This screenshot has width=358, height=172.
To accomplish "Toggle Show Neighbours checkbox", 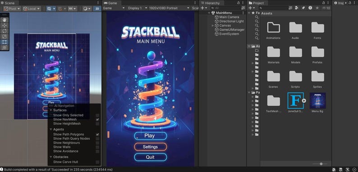I will tap(97, 143).
